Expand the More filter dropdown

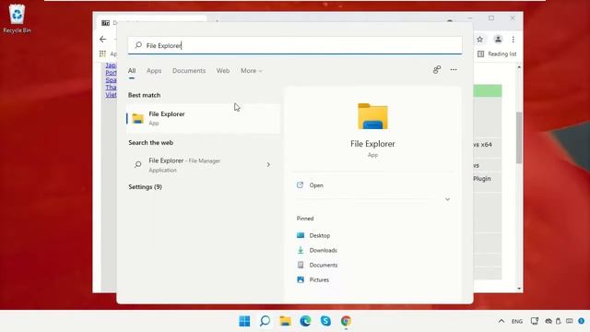252,71
